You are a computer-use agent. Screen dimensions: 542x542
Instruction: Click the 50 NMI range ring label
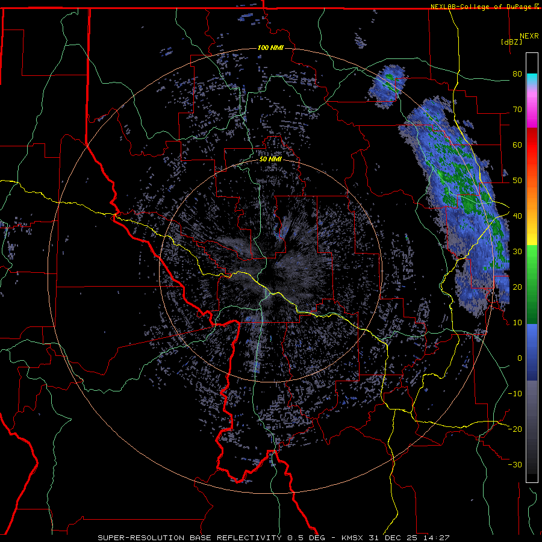pos(270,160)
